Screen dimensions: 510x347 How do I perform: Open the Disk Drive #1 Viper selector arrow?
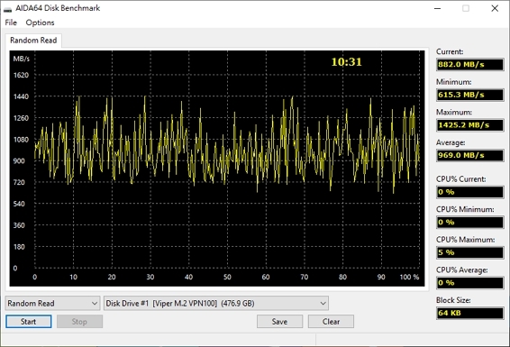click(323, 304)
